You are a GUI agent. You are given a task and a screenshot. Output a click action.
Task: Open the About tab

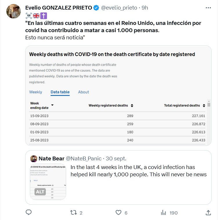coord(83,92)
